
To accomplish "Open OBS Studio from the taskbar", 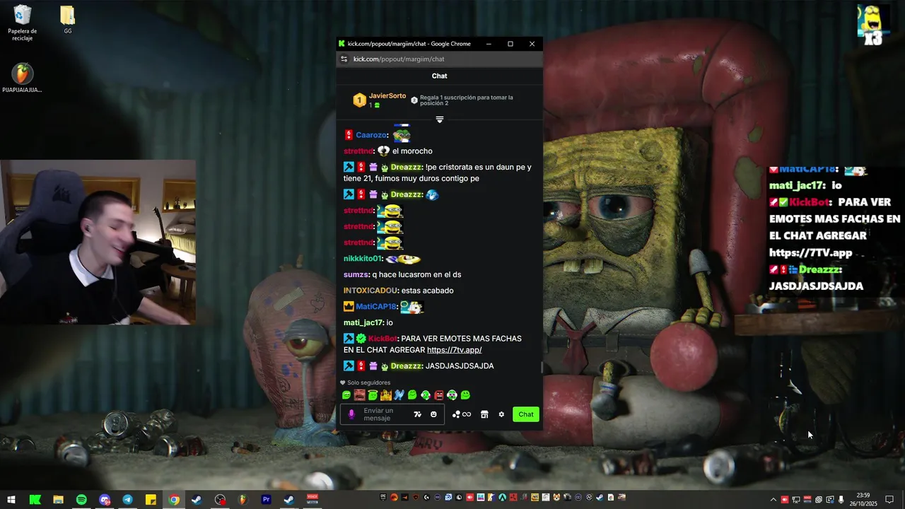I will pyautogui.click(x=220, y=500).
